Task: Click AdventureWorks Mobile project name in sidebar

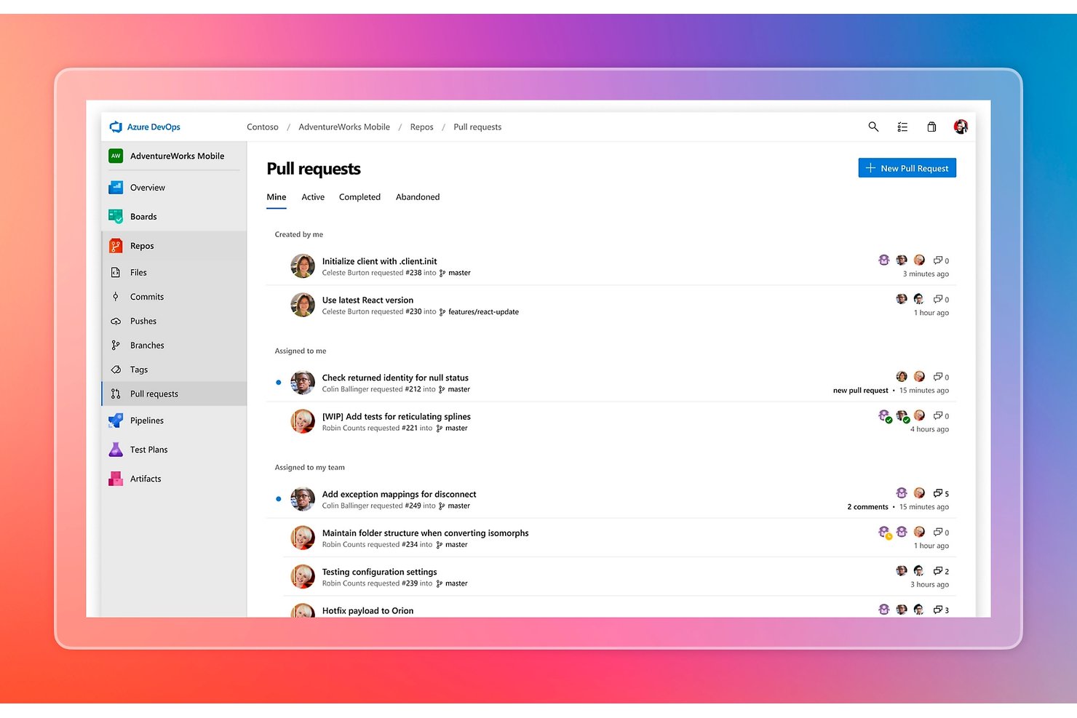Action: 177,156
